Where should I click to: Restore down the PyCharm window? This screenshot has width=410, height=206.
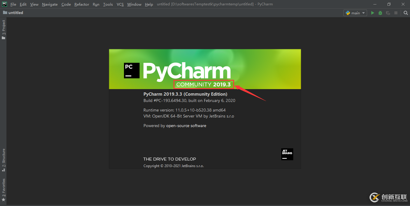tap(389, 4)
